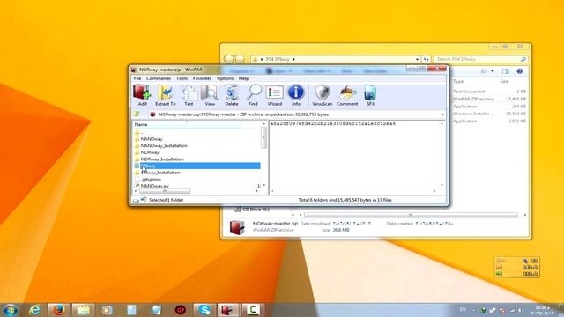Screen dimensions: 564x317
Task: Click the Camtasia taskbar icon
Action: click(x=253, y=310)
